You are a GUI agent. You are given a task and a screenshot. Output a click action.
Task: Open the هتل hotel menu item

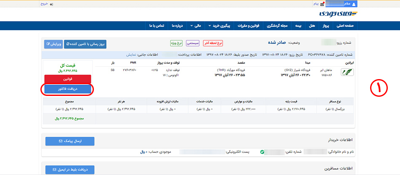point(312,26)
